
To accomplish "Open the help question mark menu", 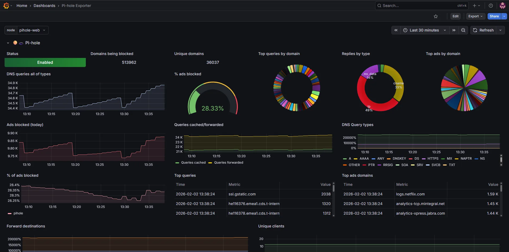I will pyautogui.click(x=491, y=6).
